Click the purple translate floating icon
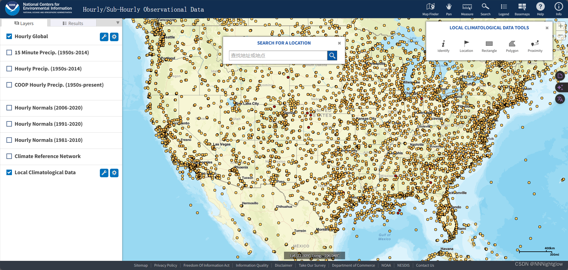The width and height of the screenshot is (568, 270). 560,99
